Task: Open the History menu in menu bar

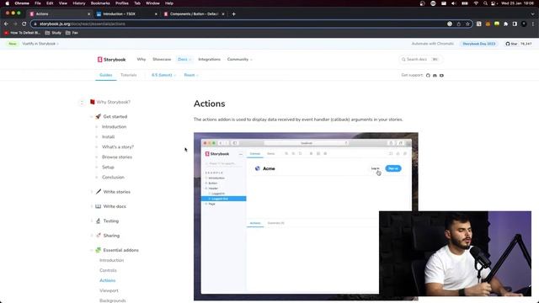Action: pos(78,3)
